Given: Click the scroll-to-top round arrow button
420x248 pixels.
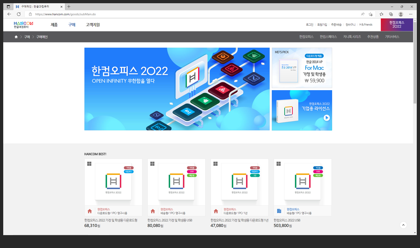Looking at the screenshot, I should [x=403, y=225].
